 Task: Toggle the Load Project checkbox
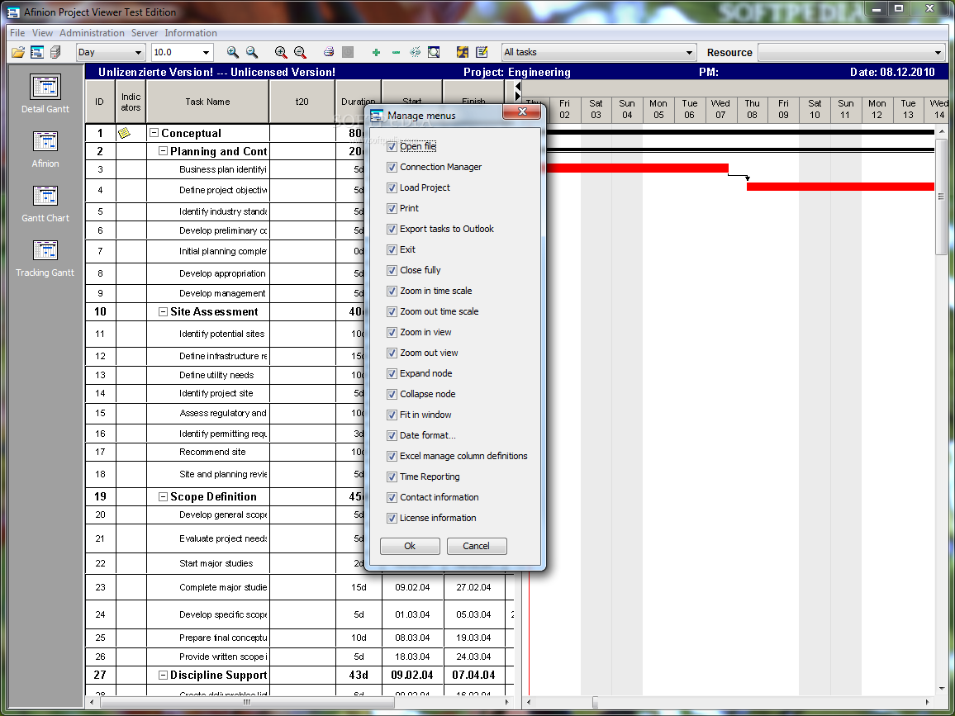point(392,188)
